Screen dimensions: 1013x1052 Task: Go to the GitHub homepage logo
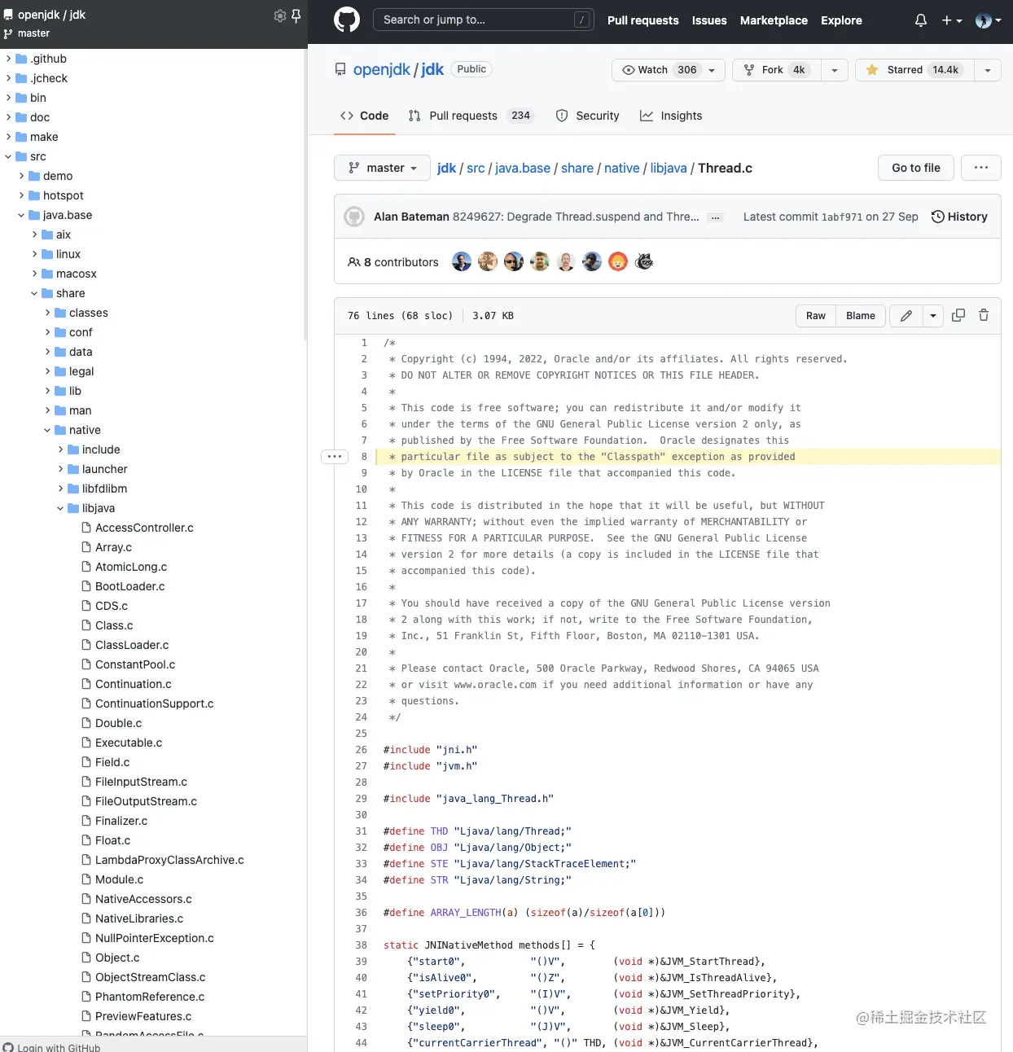click(347, 20)
